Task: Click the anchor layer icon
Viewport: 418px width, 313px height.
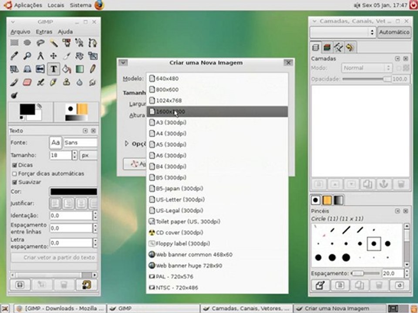Action: [x=384, y=184]
